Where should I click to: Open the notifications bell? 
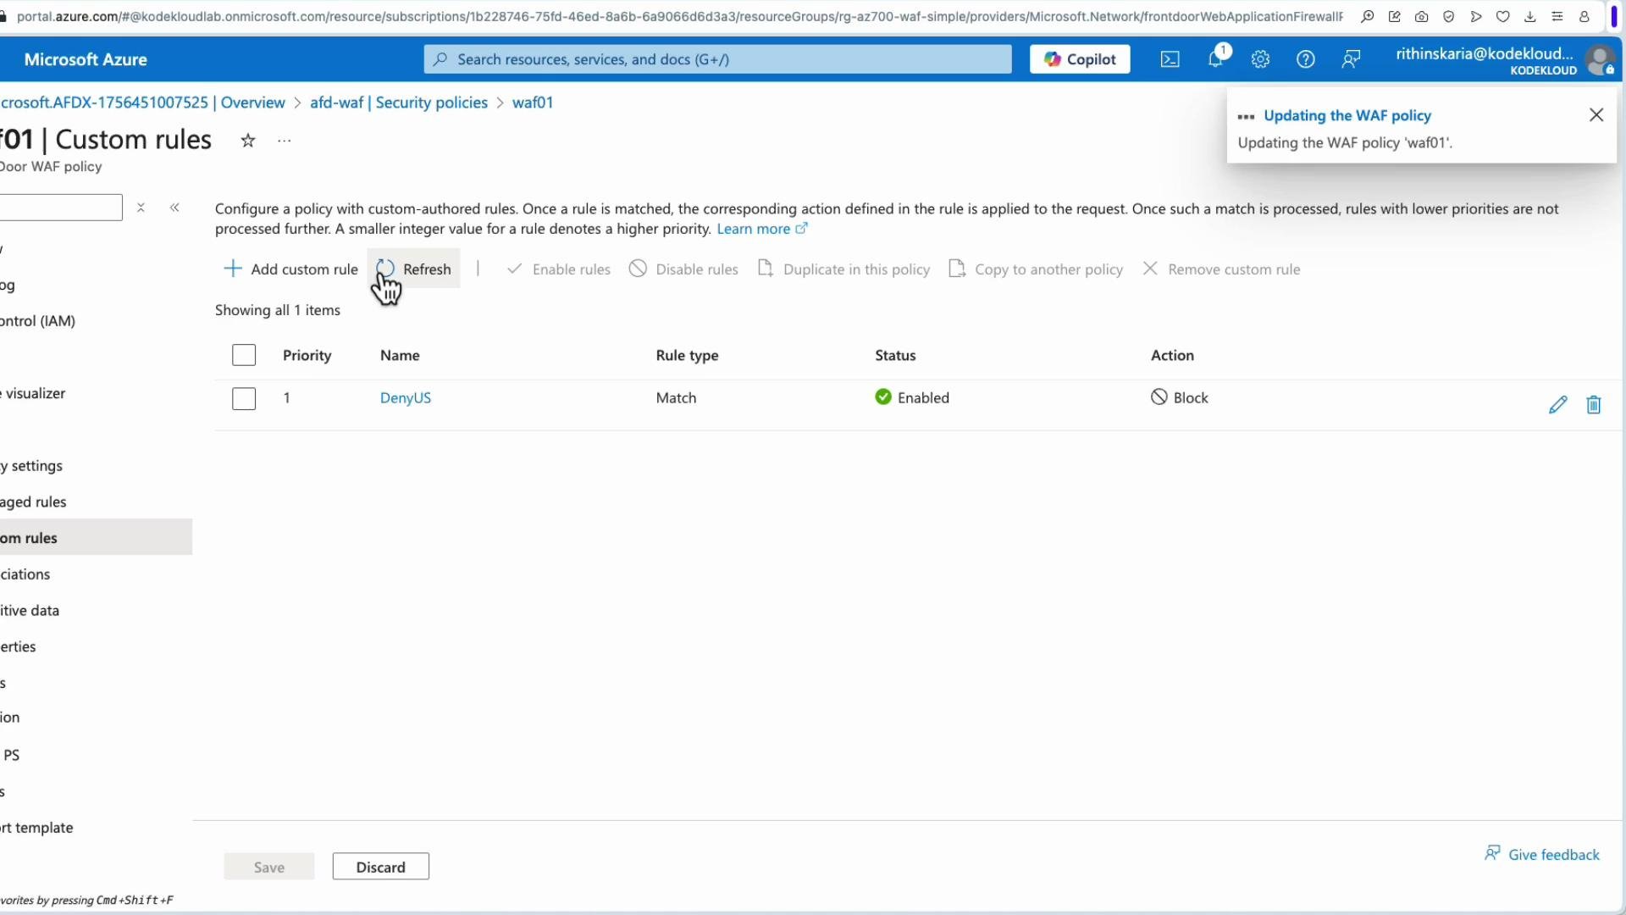pyautogui.click(x=1216, y=58)
